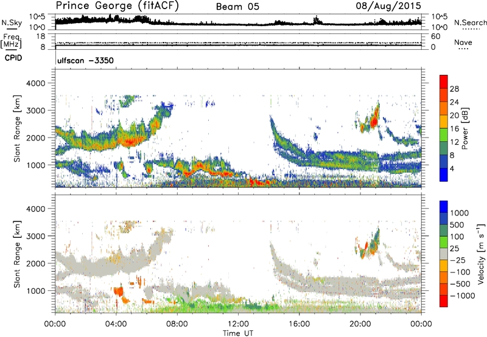Click the '3000' tick on the velocity panel
This screenshot has width=487, height=337.
[35, 236]
